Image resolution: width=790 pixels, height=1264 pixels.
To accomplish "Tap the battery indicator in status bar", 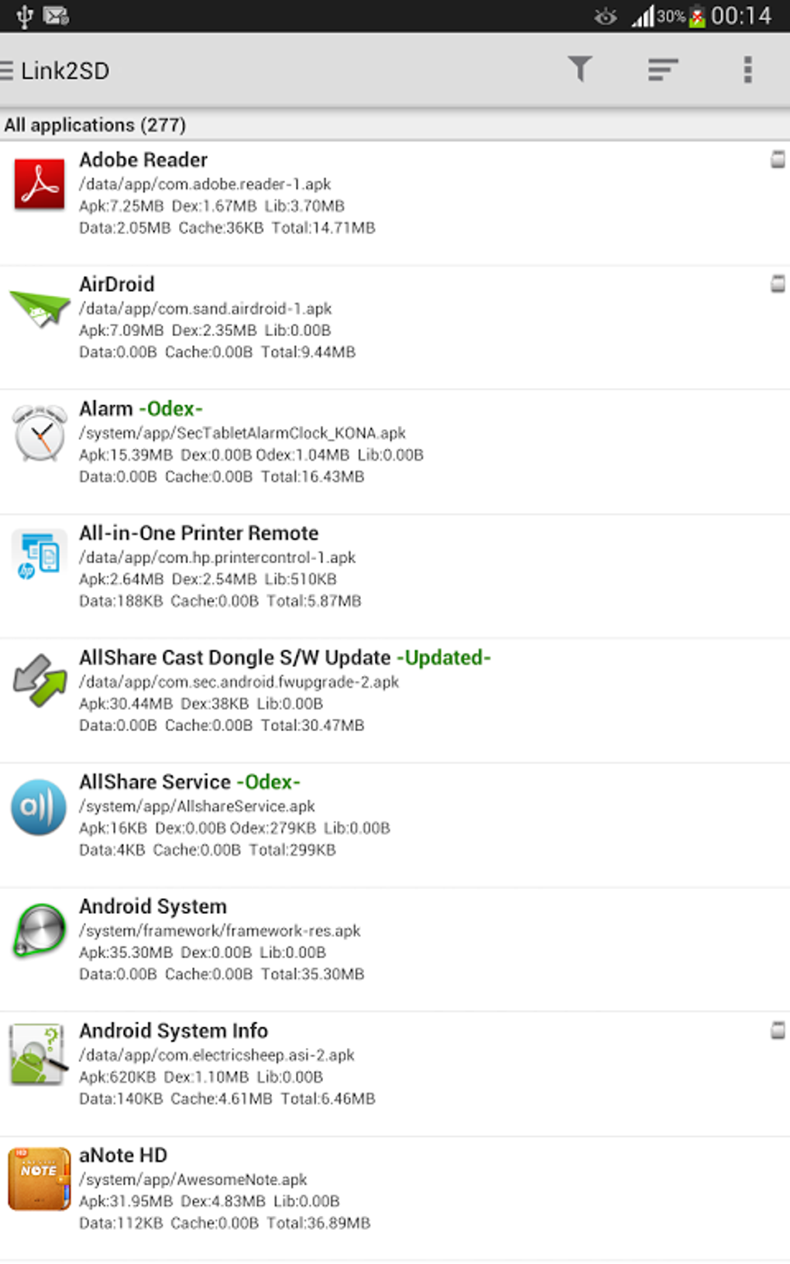I will click(697, 16).
